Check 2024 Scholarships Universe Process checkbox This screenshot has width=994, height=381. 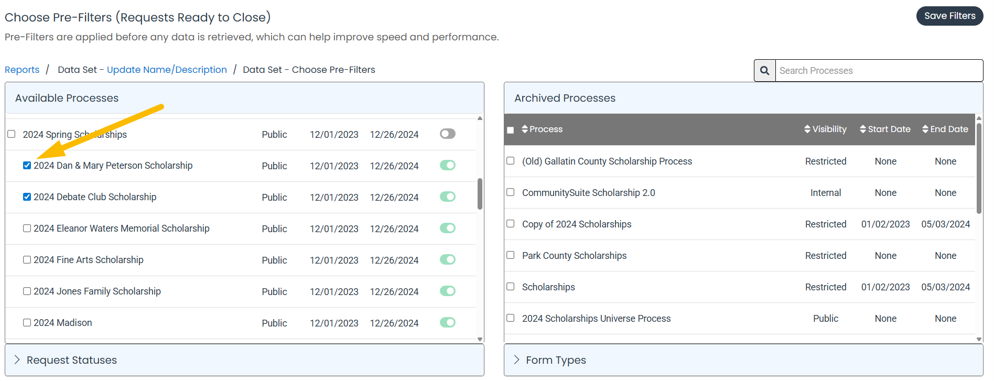pos(511,318)
